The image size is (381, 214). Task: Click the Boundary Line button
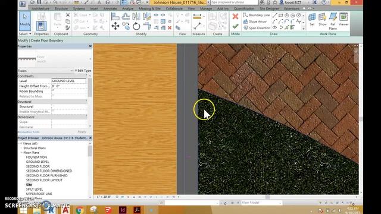point(257,15)
